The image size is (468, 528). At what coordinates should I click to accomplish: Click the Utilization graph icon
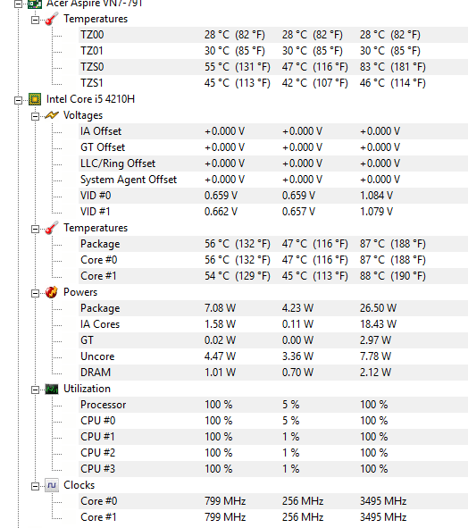click(x=52, y=389)
